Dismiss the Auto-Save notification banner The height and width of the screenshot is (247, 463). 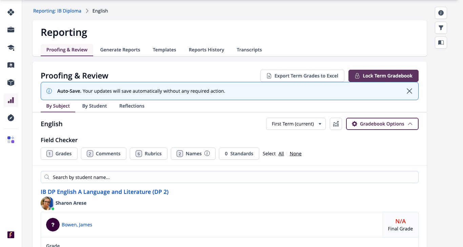pos(409,91)
